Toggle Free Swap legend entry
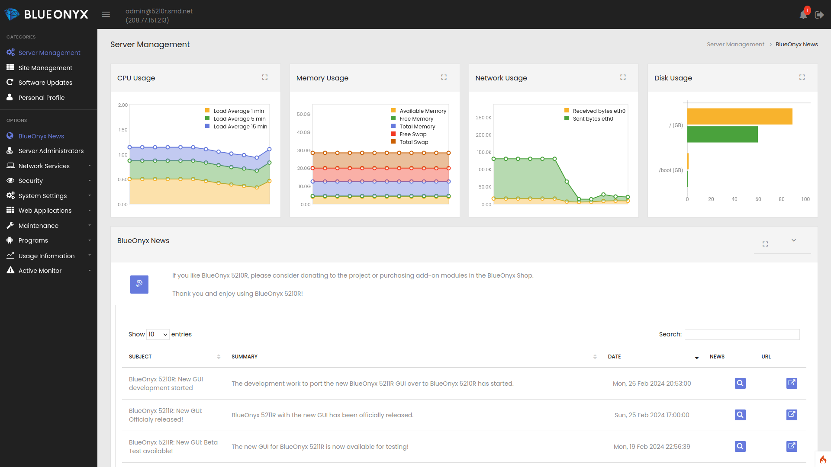Image resolution: width=831 pixels, height=467 pixels. pyautogui.click(x=409, y=134)
